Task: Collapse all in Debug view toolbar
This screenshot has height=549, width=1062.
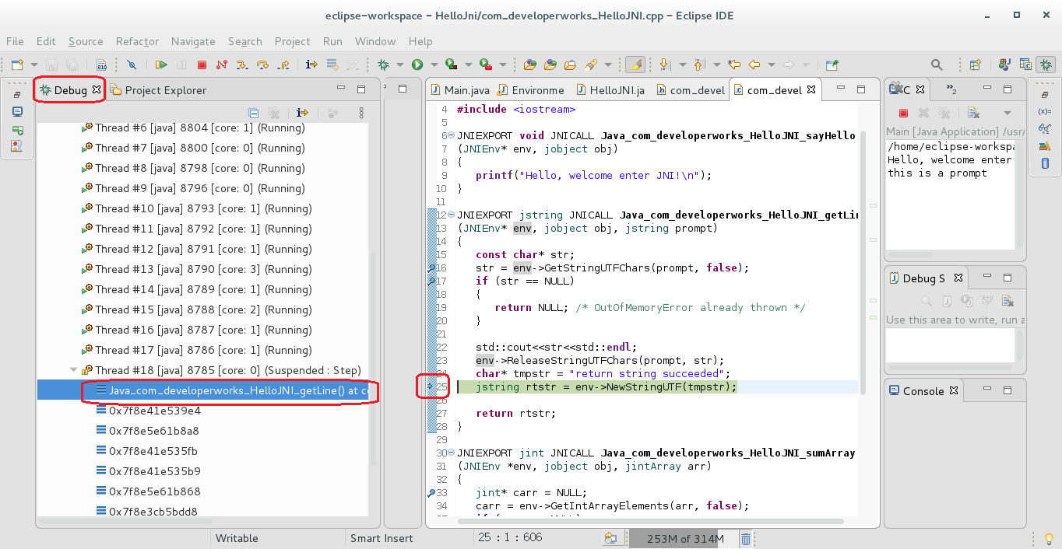Action: [253, 113]
